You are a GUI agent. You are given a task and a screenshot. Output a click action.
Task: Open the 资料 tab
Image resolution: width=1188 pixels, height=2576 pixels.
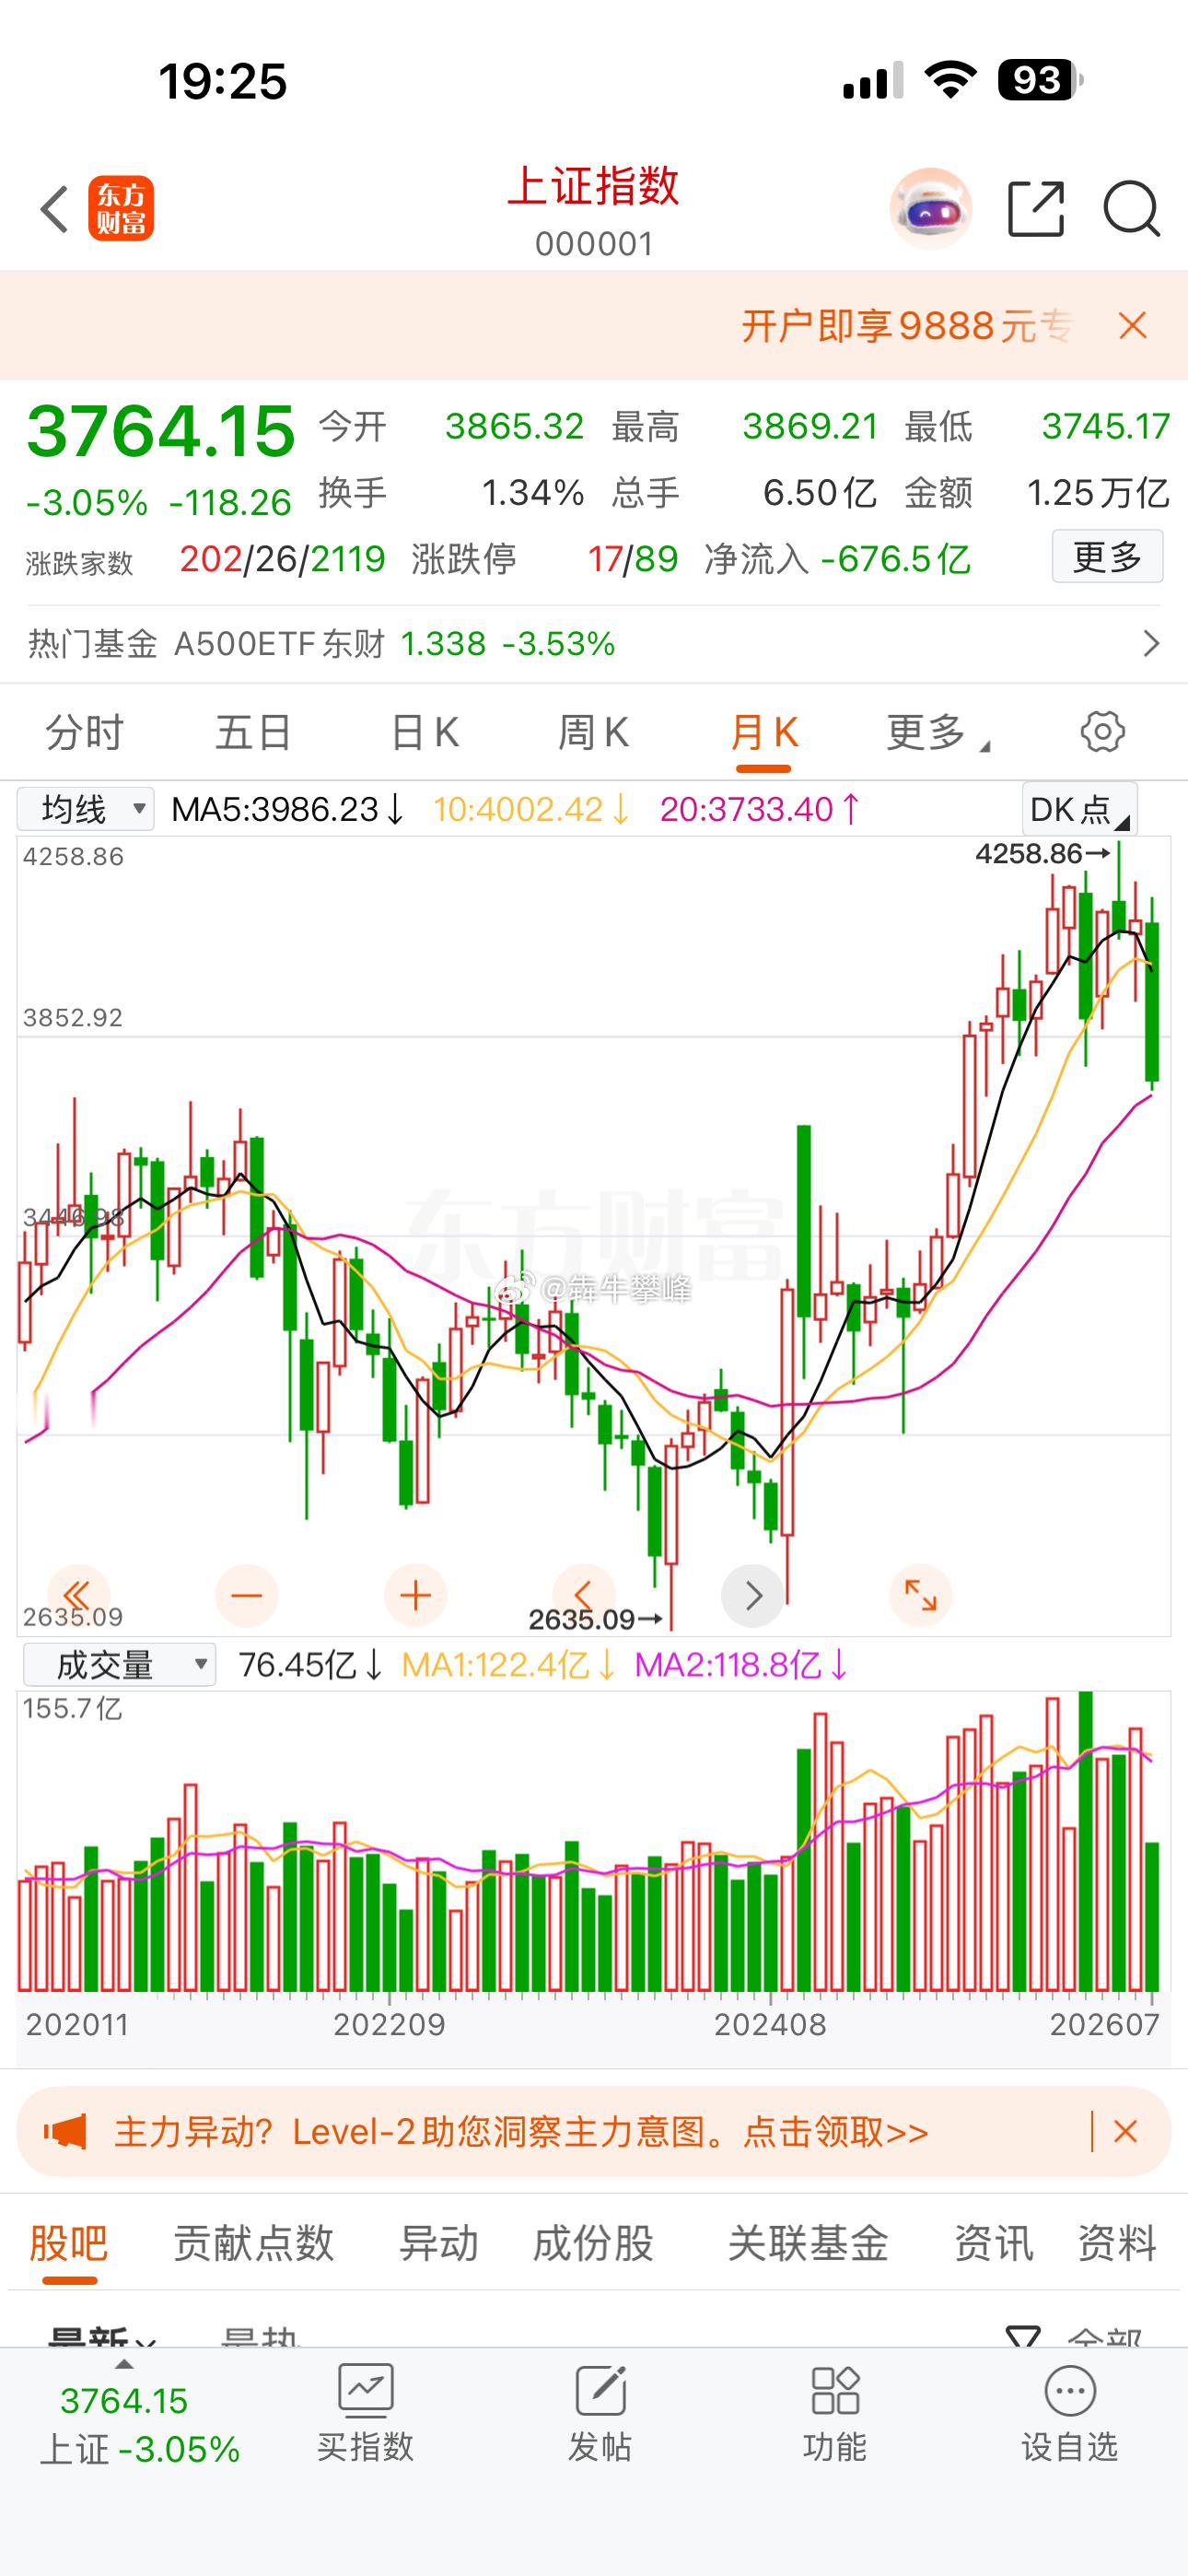tap(1117, 2243)
